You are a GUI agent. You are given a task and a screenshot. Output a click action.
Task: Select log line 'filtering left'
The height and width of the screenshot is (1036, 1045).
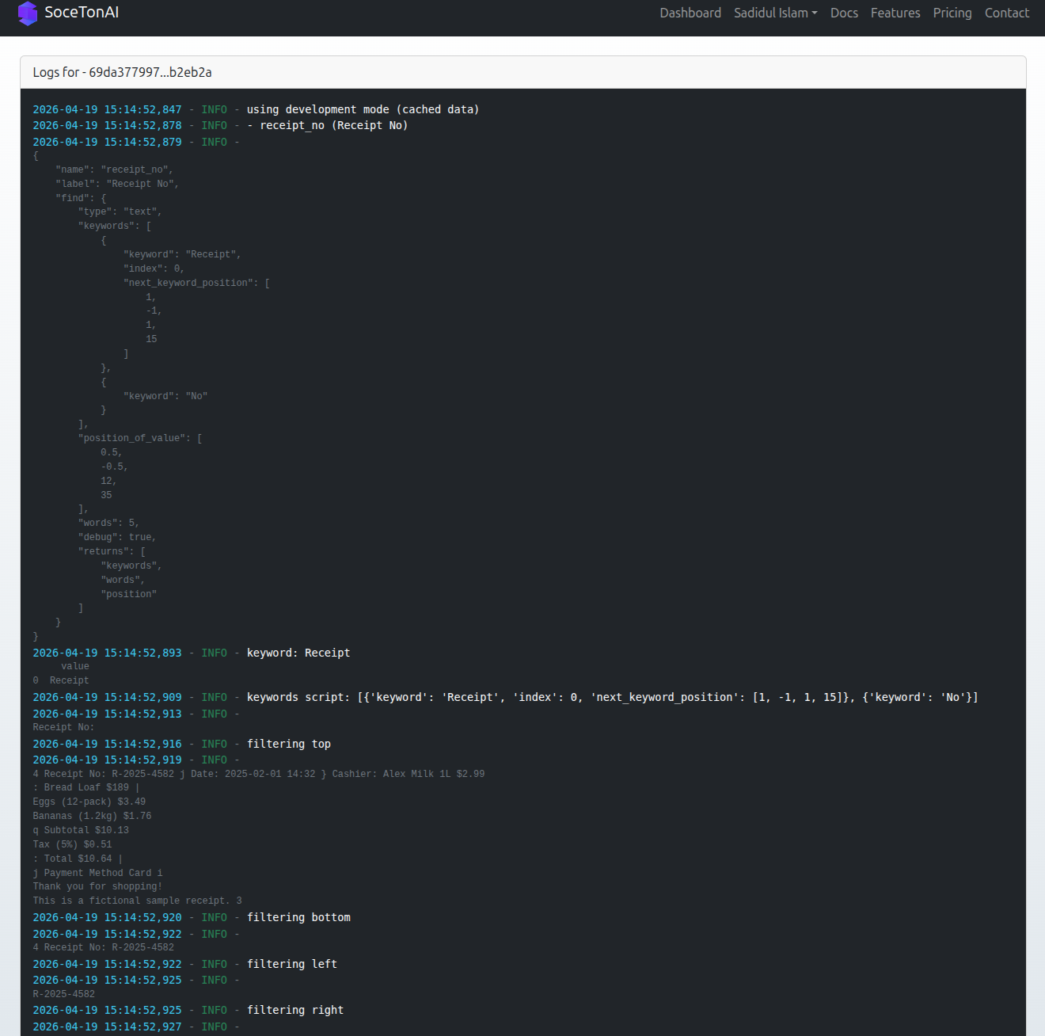[x=292, y=964]
